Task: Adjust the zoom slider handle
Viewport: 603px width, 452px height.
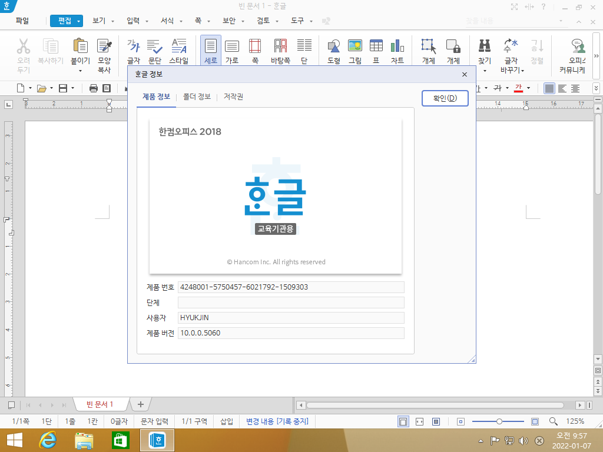Action: pyautogui.click(x=499, y=421)
